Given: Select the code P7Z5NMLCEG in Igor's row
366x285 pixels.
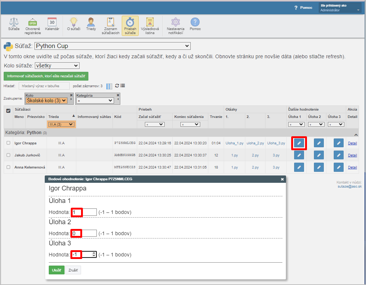Looking at the screenshot, I should [x=125, y=143].
